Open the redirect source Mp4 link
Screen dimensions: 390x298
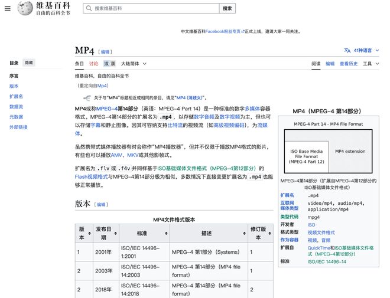[x=102, y=86]
